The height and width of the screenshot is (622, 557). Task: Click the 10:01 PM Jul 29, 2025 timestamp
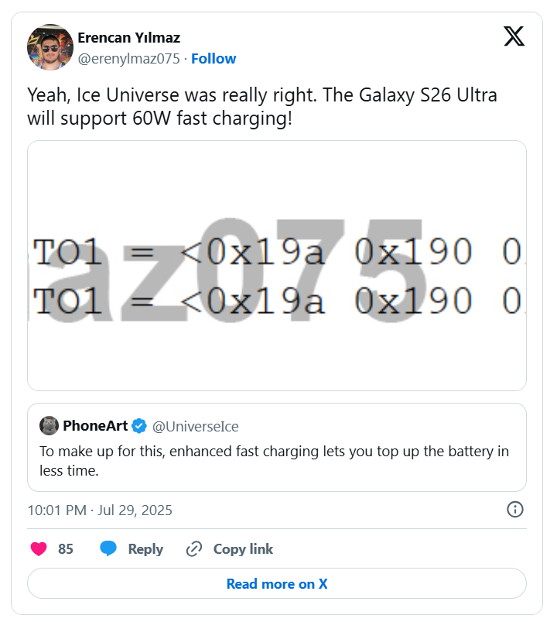[x=100, y=510]
